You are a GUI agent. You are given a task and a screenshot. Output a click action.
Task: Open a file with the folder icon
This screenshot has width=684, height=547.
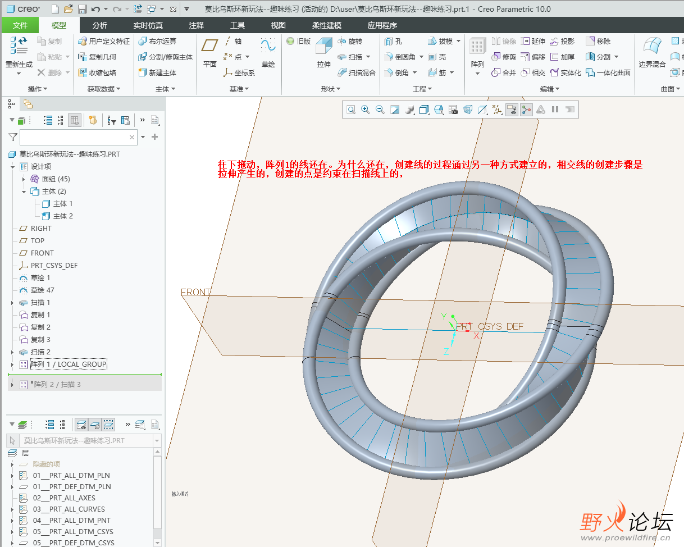click(x=69, y=9)
